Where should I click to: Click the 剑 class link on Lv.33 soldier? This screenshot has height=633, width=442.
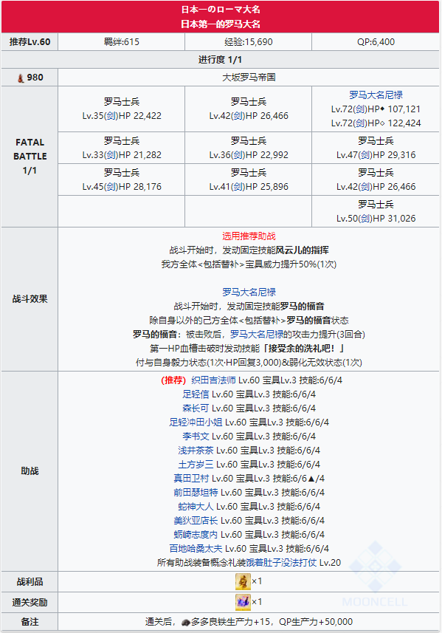point(111,155)
